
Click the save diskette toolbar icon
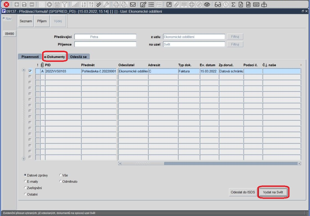[x=24, y=4]
